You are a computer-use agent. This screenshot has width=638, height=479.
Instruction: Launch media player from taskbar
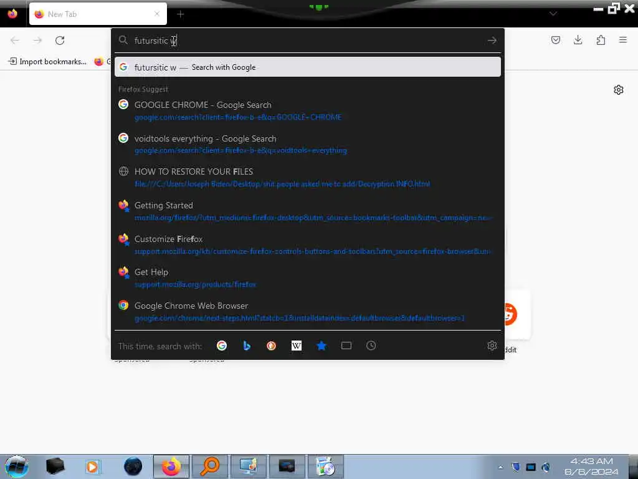click(92, 467)
